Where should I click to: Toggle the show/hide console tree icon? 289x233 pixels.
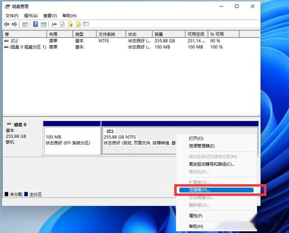25,24
